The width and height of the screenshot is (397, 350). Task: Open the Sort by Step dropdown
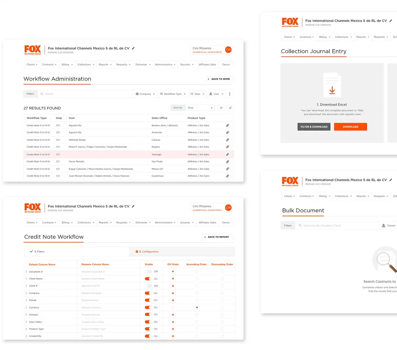pyautogui.click(x=200, y=108)
